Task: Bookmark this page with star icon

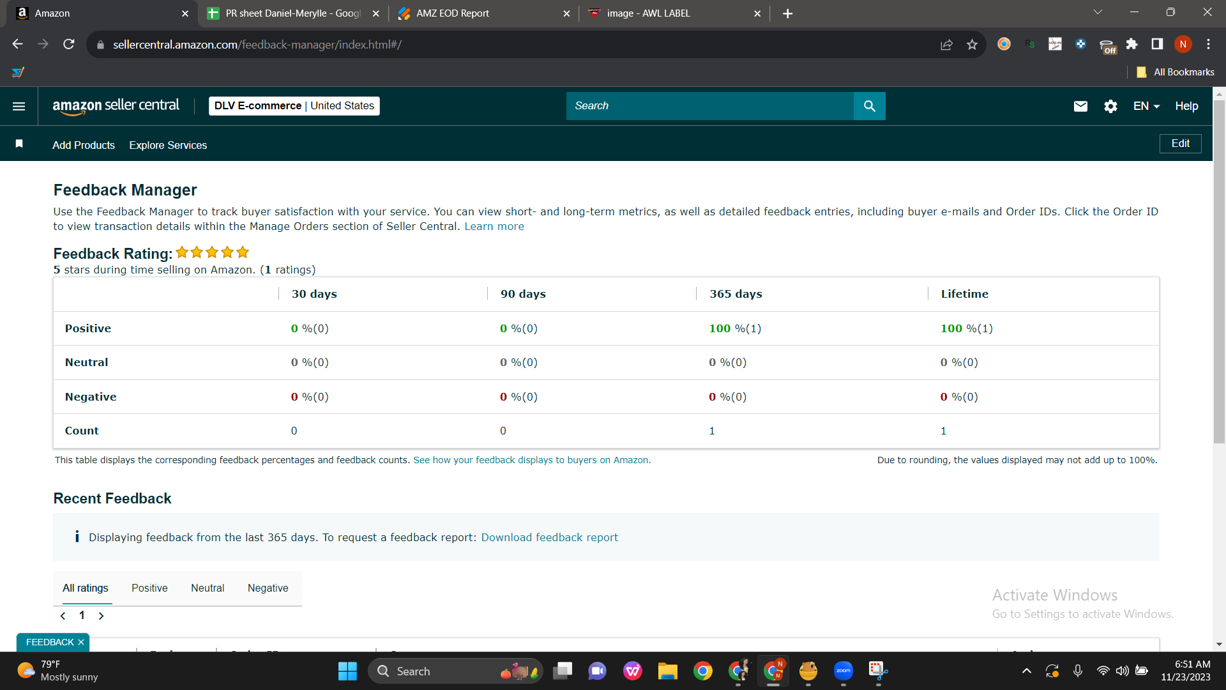Action: pyautogui.click(x=972, y=44)
